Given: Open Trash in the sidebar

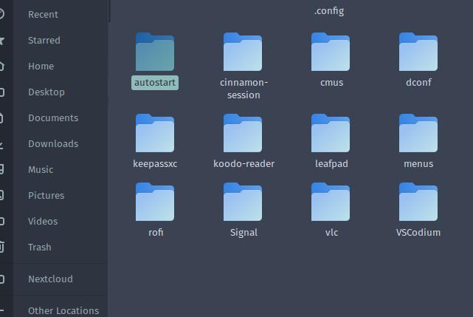Looking at the screenshot, I should point(40,247).
